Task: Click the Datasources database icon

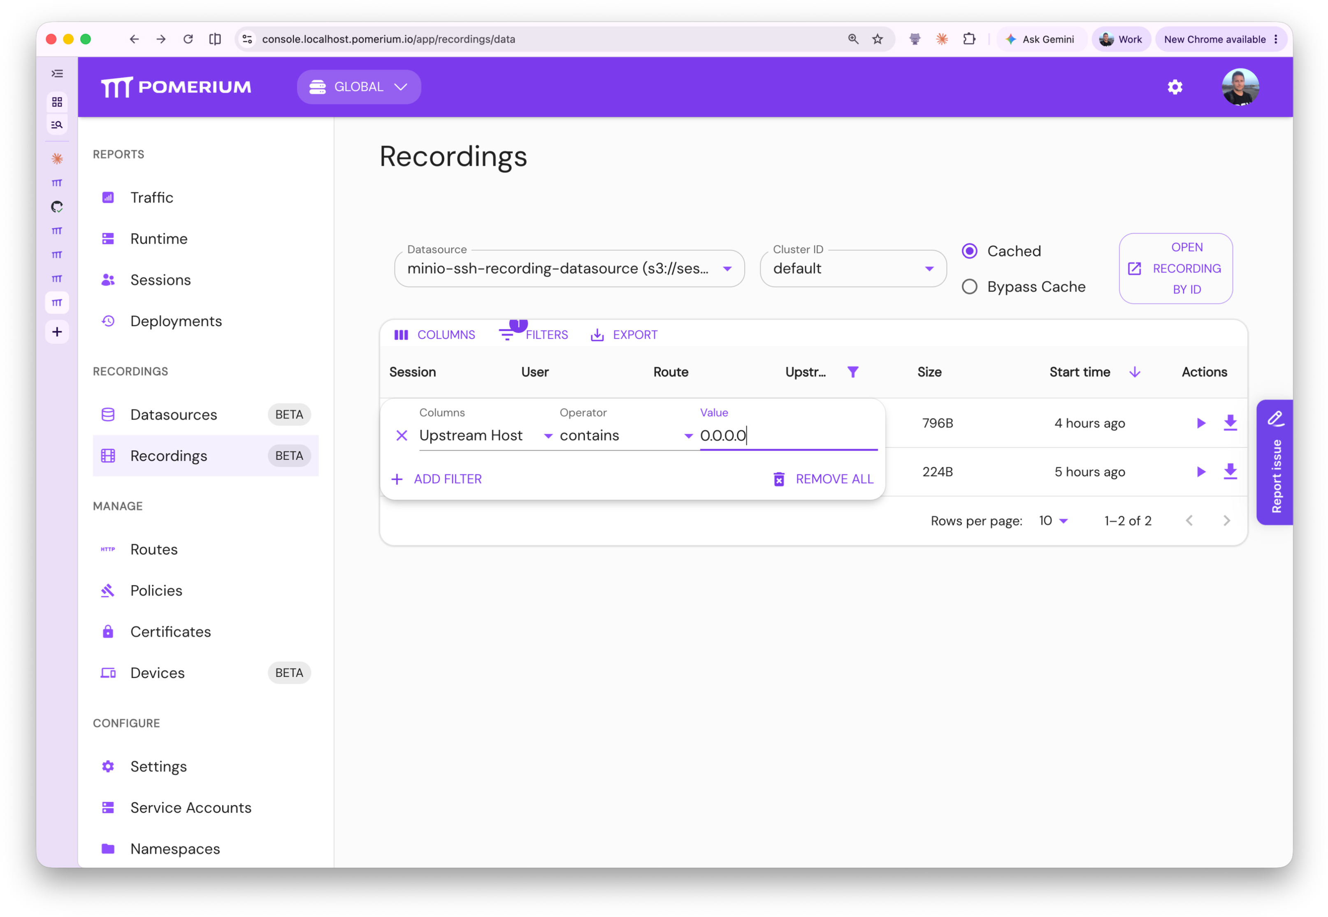Action: pos(108,414)
